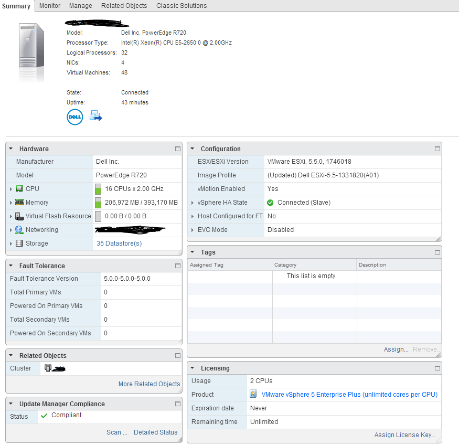Click the Image Profile value text
Image resolution: width=459 pixels, height=445 pixels.
[x=323, y=175]
